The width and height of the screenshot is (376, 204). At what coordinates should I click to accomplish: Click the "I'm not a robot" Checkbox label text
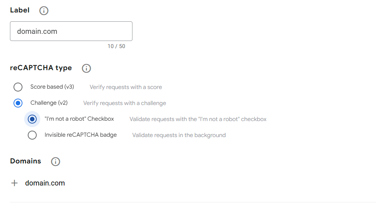click(79, 119)
